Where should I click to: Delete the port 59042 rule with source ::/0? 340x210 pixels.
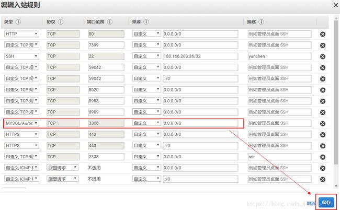click(x=323, y=79)
